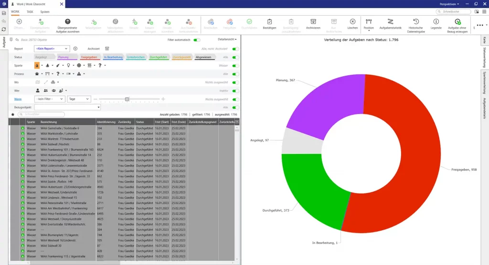The height and width of the screenshot is (265, 489).
Task: Switch to the TASK ribbon tab
Action: click(30, 11)
